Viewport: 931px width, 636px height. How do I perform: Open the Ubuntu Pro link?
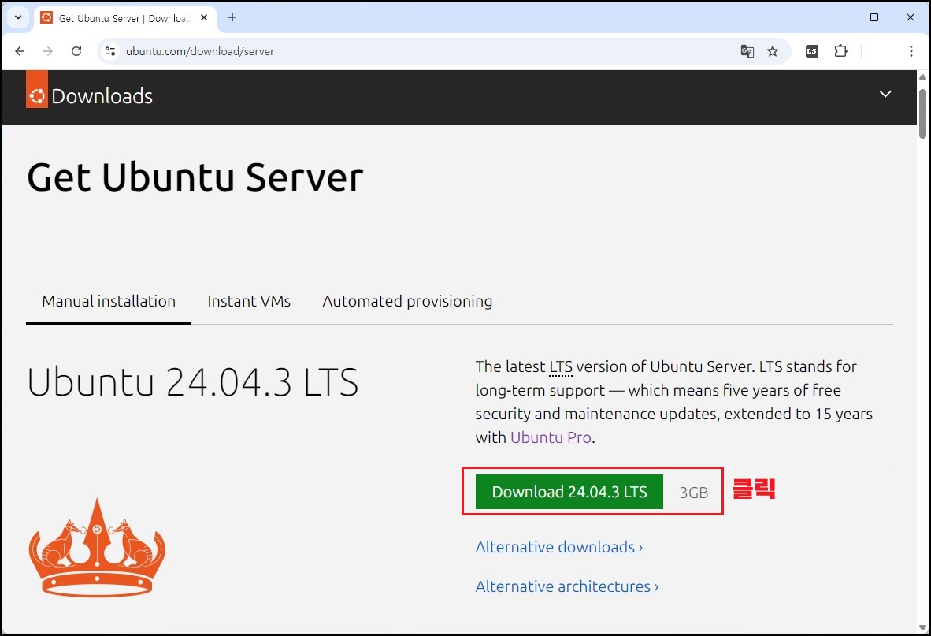tap(551, 437)
